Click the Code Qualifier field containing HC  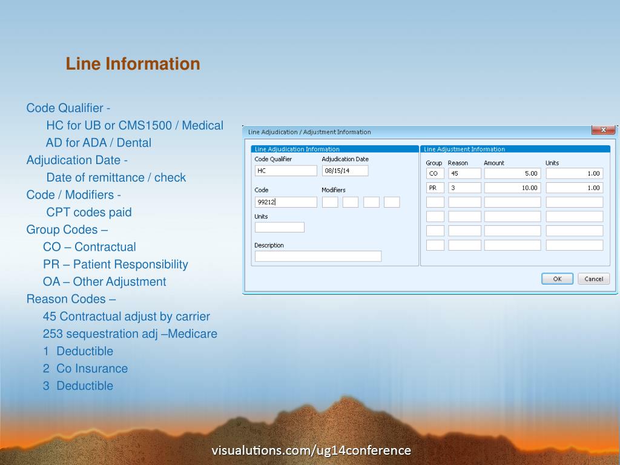pyautogui.click(x=285, y=171)
